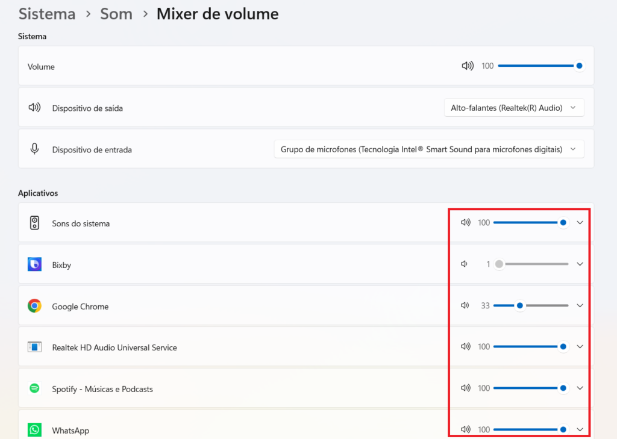Click the Spotify app icon
The width and height of the screenshot is (617, 439).
point(34,388)
